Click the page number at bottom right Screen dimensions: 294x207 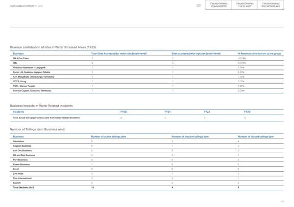click(x=282, y=202)
